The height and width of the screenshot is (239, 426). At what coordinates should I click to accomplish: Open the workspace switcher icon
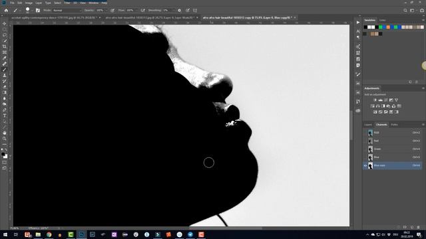[413, 11]
